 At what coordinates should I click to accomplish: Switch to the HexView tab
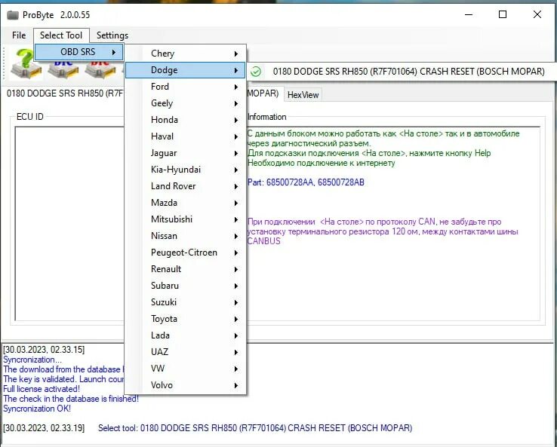(x=303, y=95)
